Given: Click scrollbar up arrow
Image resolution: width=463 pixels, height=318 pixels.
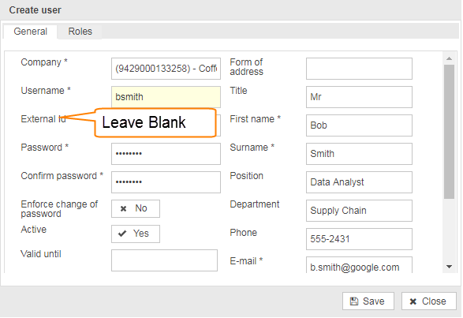Looking at the screenshot, I should point(449,58).
